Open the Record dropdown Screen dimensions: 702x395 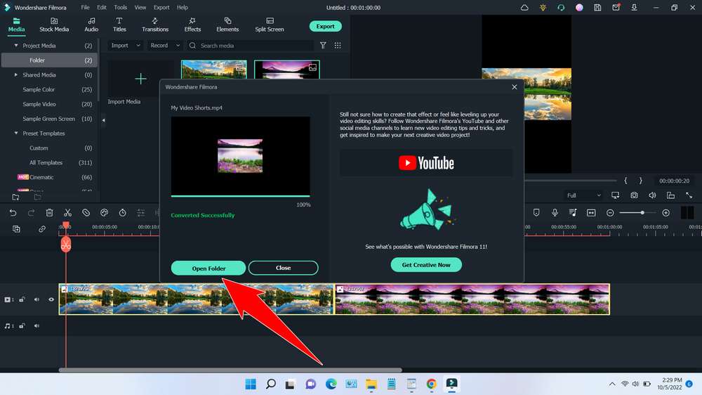pyautogui.click(x=165, y=45)
